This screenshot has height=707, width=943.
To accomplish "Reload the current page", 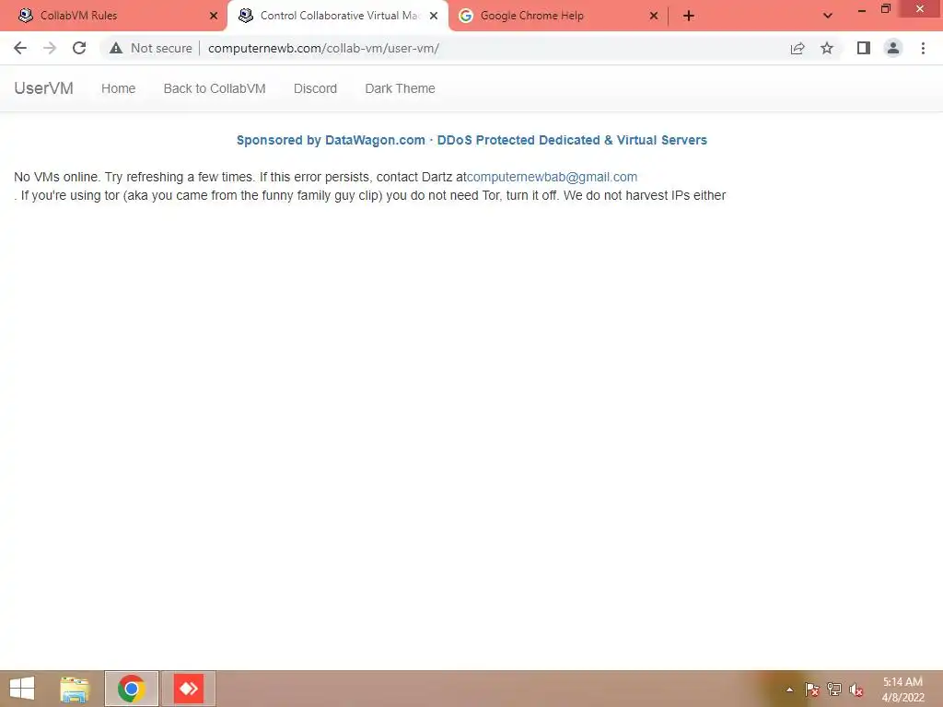I will pos(79,48).
